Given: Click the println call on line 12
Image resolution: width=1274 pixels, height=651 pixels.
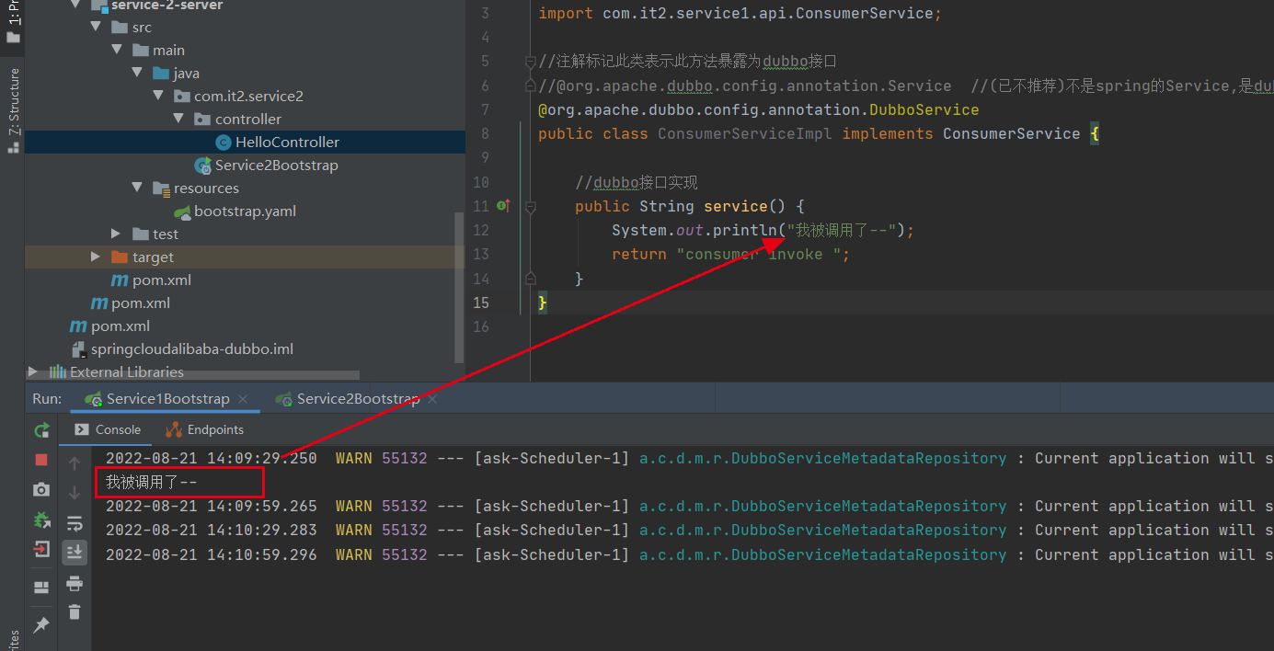Looking at the screenshot, I should click(744, 230).
